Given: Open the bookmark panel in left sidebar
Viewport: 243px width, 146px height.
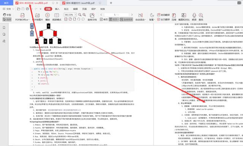Looking at the screenshot, I should [x=4, y=28].
